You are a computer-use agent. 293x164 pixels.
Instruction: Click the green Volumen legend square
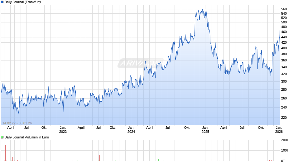(x=2, y=137)
